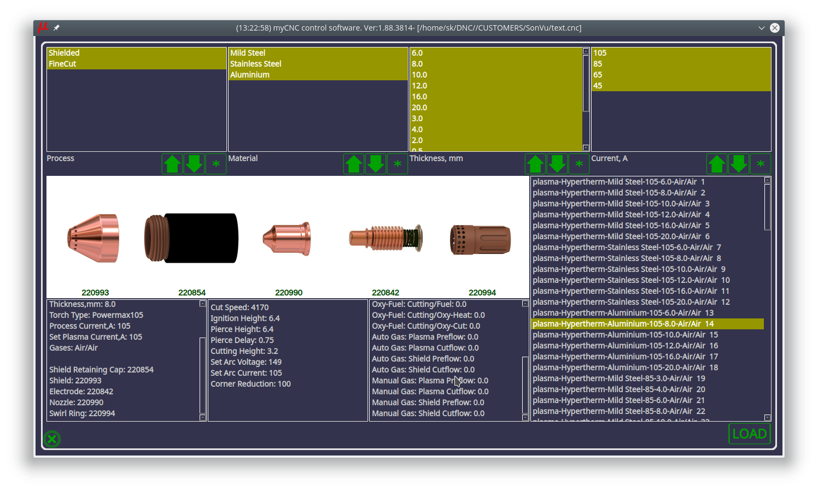Image resolution: width=818 pixels, height=491 pixels.
Task: Select profile Stainless Steel-105-6.0-Air/Air 7
Action: click(x=648, y=247)
